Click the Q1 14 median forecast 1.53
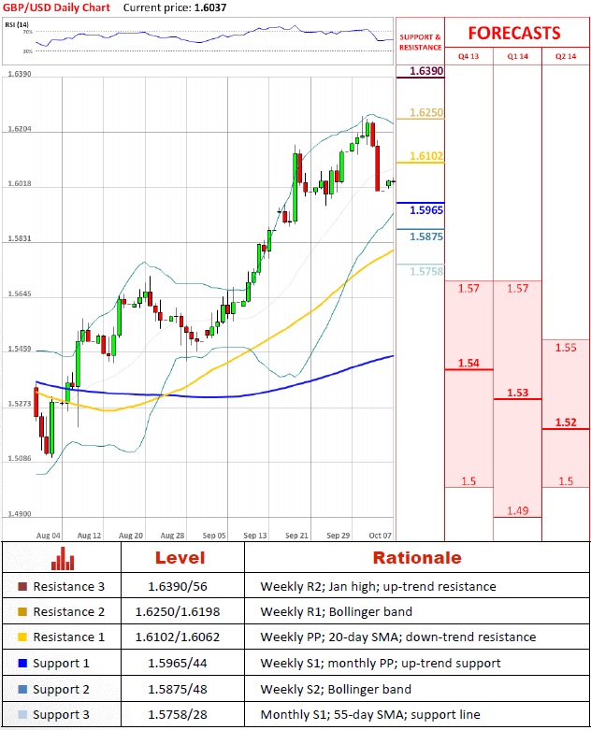The height and width of the screenshot is (730, 591). pos(517,393)
